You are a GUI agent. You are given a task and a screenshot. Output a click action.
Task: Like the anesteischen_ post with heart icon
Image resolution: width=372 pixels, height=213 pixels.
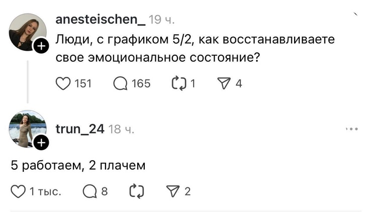pyautogui.click(x=63, y=83)
